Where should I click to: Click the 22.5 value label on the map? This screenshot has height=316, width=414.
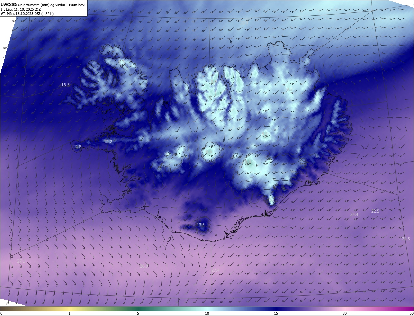click(x=375, y=211)
